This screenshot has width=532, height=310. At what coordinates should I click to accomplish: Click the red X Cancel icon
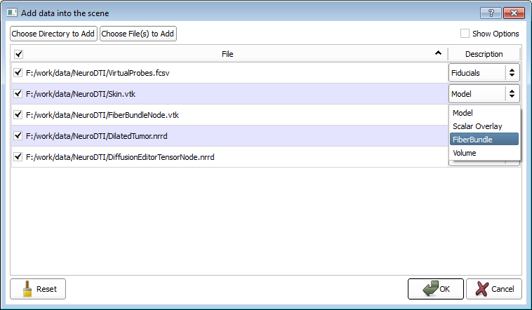[x=481, y=289]
